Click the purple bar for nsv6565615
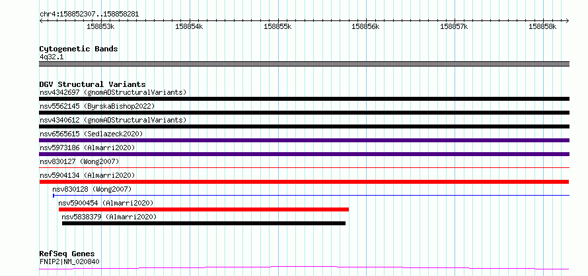588x276 pixels. tap(304, 140)
